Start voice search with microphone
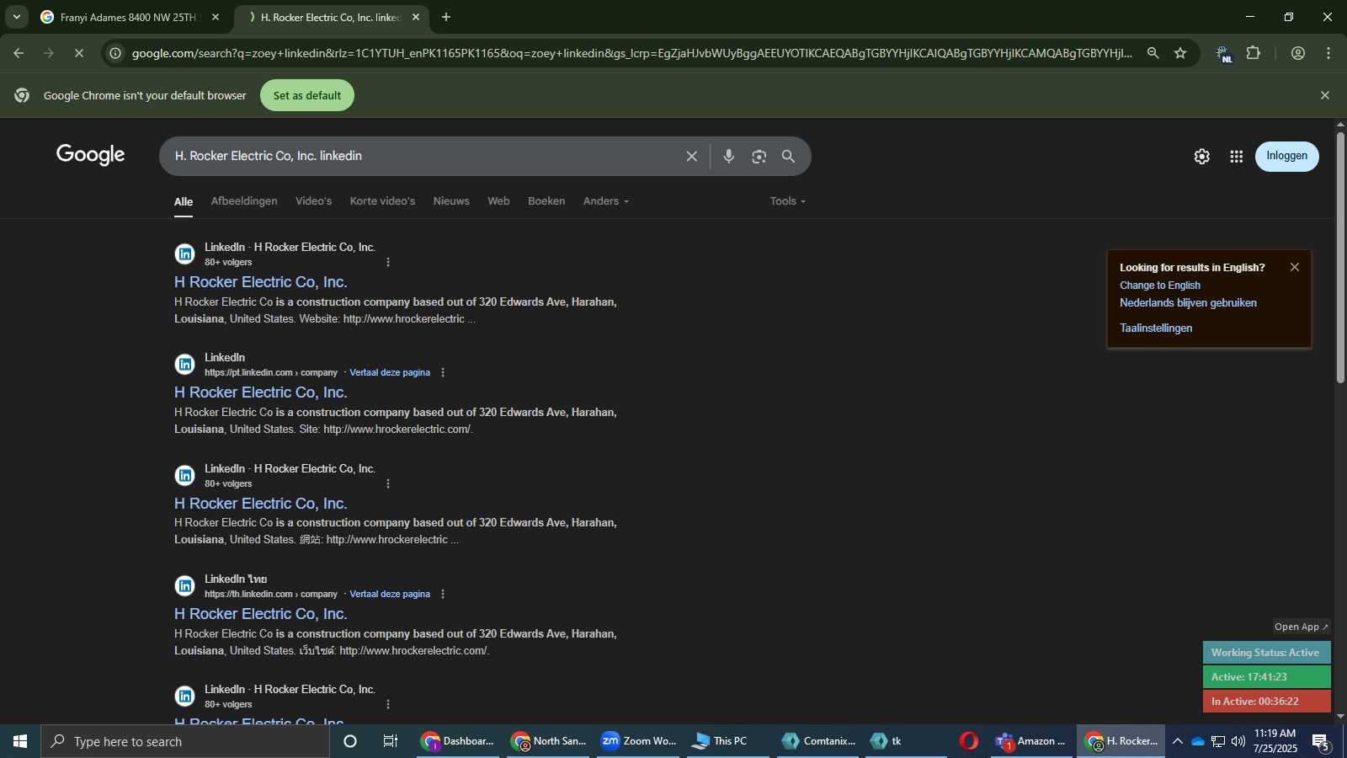The image size is (1347, 758). tap(729, 156)
